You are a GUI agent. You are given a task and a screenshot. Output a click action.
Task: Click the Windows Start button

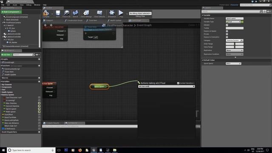[3, 150]
